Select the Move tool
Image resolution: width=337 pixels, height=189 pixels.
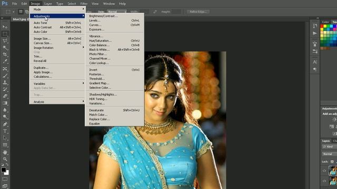tap(5, 27)
